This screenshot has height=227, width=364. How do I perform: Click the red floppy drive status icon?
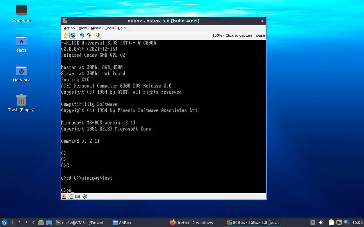(x=64, y=196)
